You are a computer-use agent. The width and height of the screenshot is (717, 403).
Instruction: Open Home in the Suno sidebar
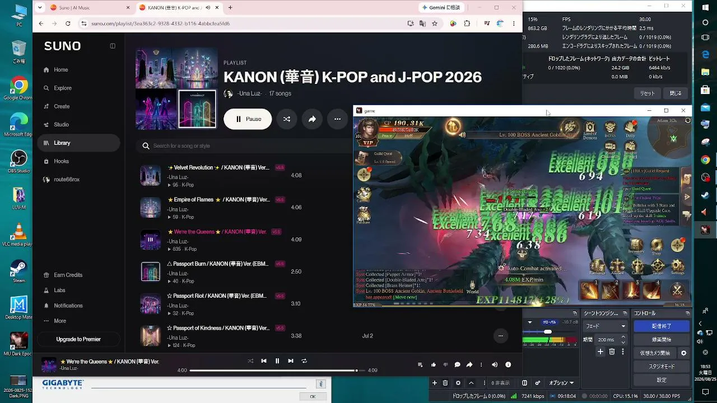pyautogui.click(x=61, y=70)
